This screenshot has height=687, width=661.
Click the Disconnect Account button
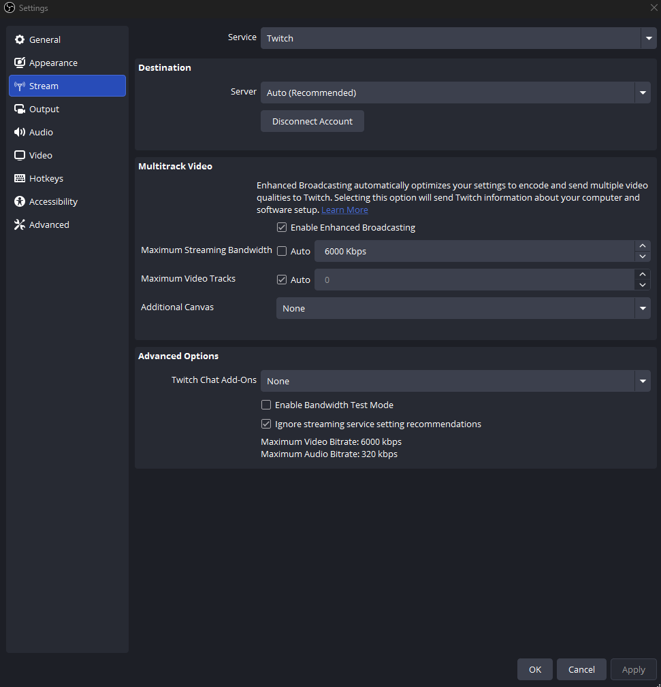[312, 121]
